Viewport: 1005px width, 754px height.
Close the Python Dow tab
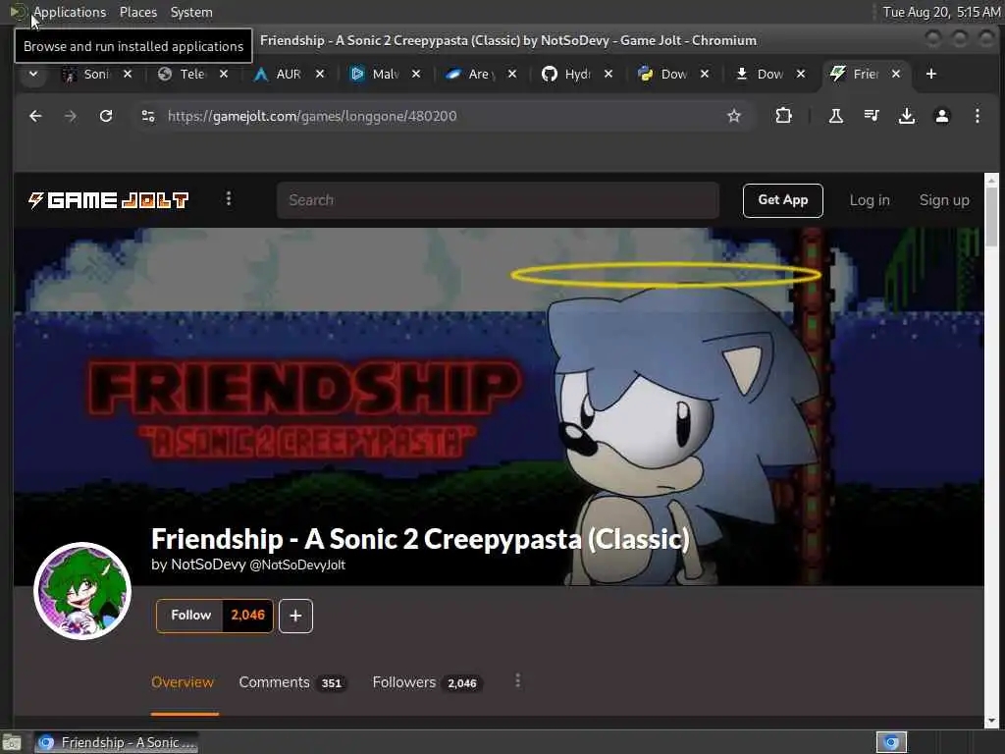click(705, 74)
